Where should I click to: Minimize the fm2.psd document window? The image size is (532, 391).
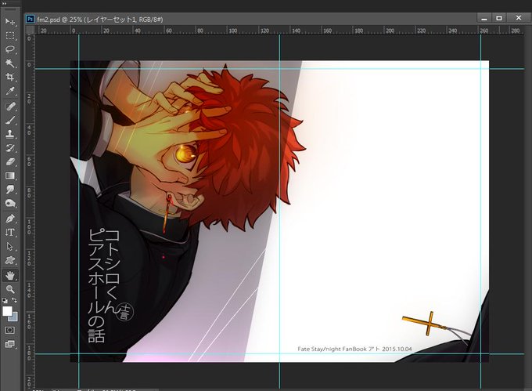pyautogui.click(x=484, y=18)
